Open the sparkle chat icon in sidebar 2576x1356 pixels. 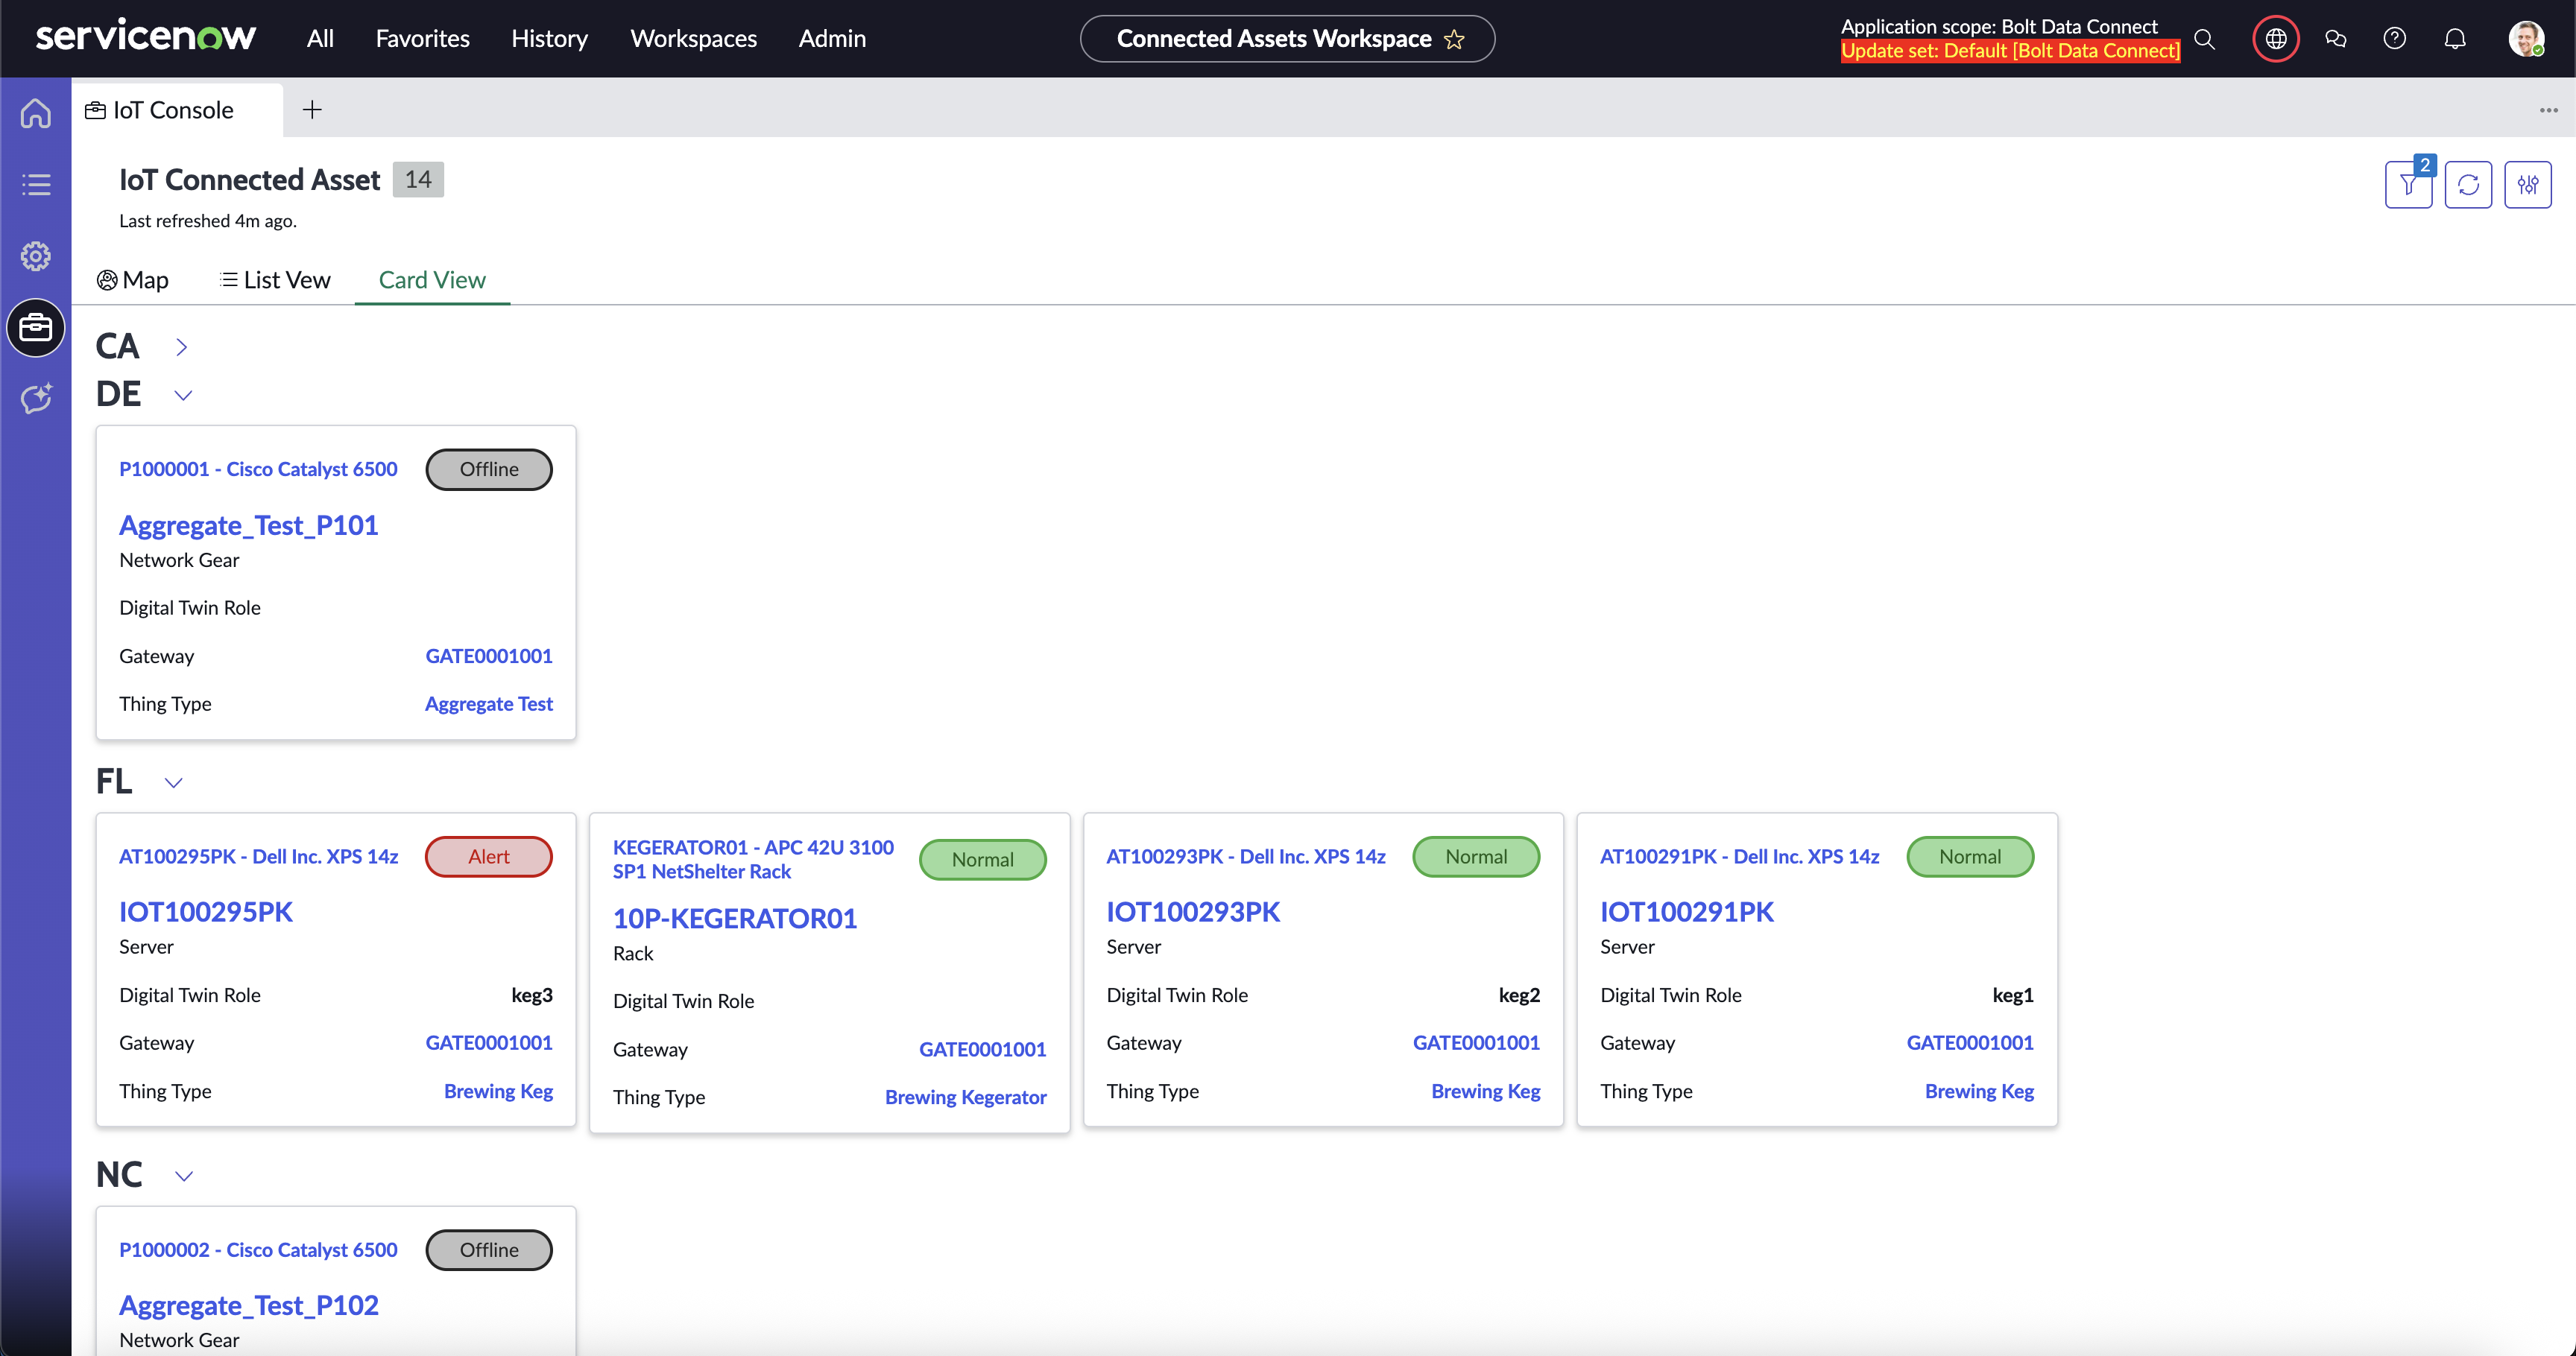36,399
